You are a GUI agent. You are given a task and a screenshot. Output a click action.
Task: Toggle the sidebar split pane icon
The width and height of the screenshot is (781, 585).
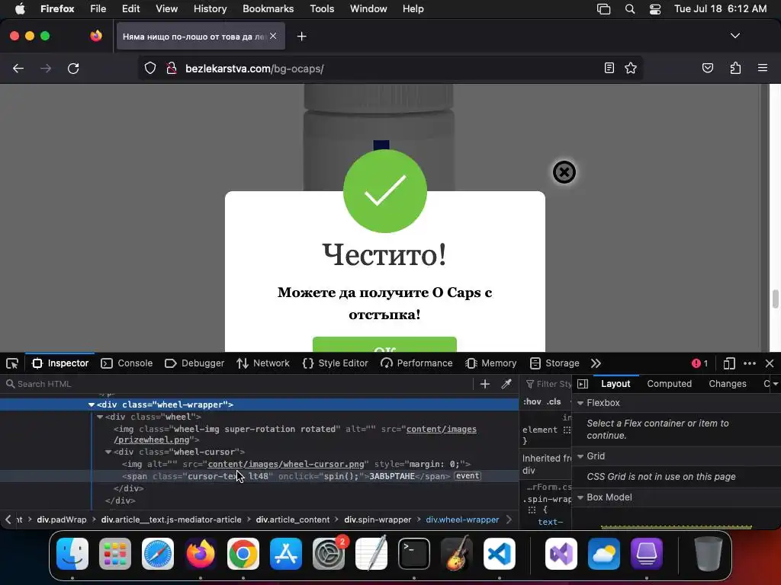pyautogui.click(x=582, y=384)
